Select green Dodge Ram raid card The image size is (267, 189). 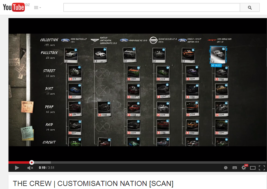(221, 128)
